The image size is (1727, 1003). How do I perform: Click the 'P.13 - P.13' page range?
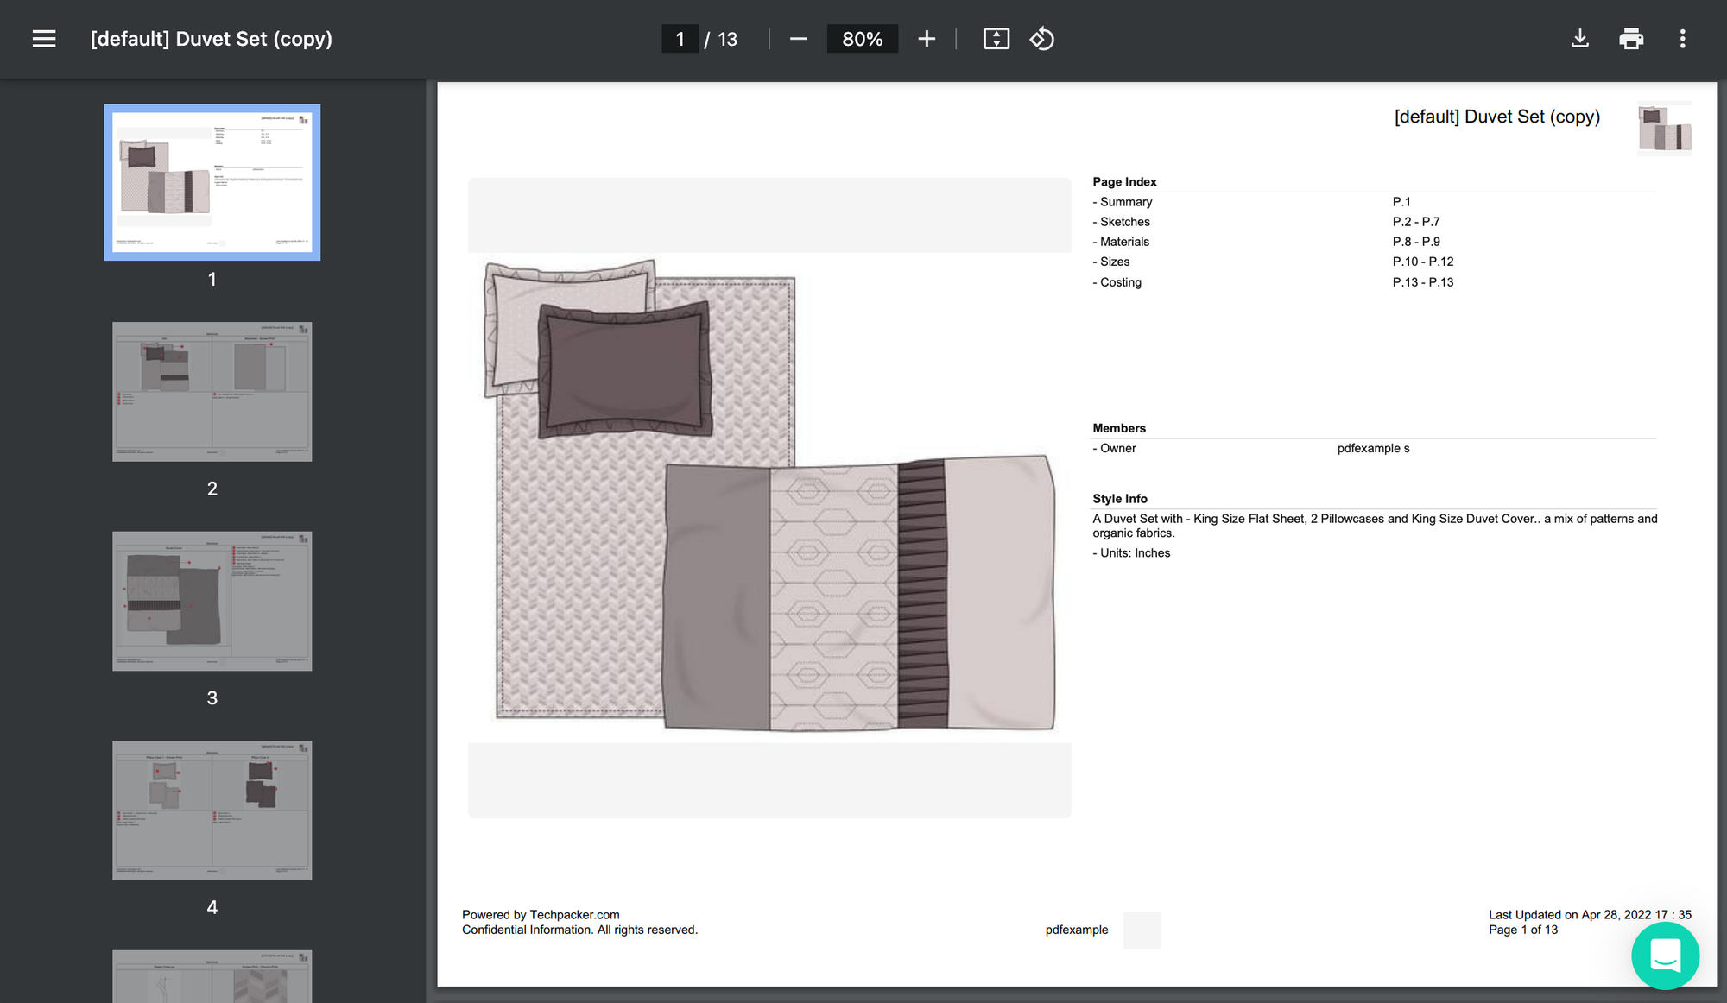pos(1423,282)
